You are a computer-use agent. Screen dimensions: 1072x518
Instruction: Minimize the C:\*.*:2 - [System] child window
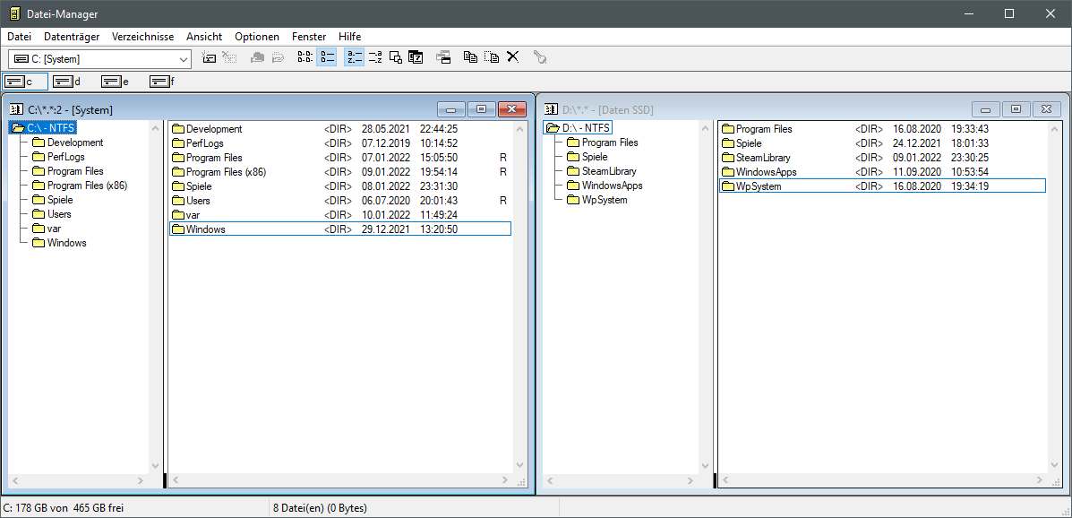point(451,109)
